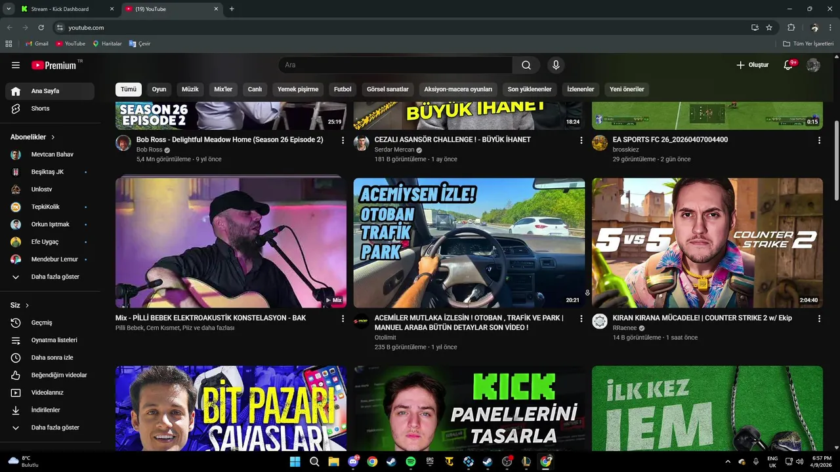Open the Gmail bookmark
The image size is (840, 472).
tap(37, 44)
